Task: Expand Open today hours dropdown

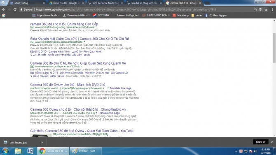Action: pyautogui.click(x=102, y=76)
